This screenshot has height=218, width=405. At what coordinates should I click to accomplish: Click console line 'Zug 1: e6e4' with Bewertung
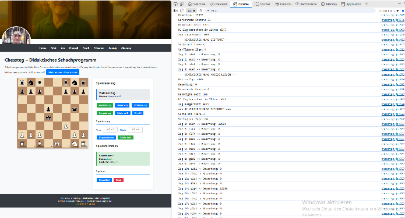coord(202,124)
